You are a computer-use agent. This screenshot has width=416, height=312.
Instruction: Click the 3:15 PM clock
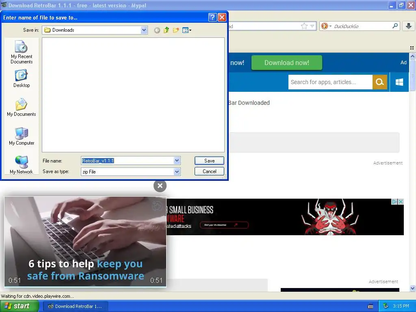401,306
